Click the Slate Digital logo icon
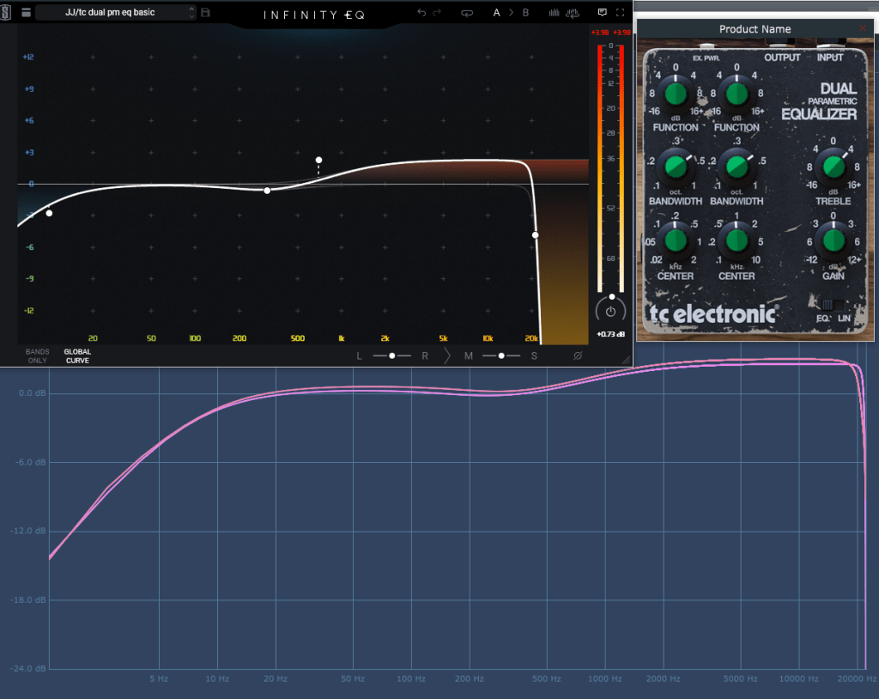This screenshot has height=699, width=879. pos(6,12)
